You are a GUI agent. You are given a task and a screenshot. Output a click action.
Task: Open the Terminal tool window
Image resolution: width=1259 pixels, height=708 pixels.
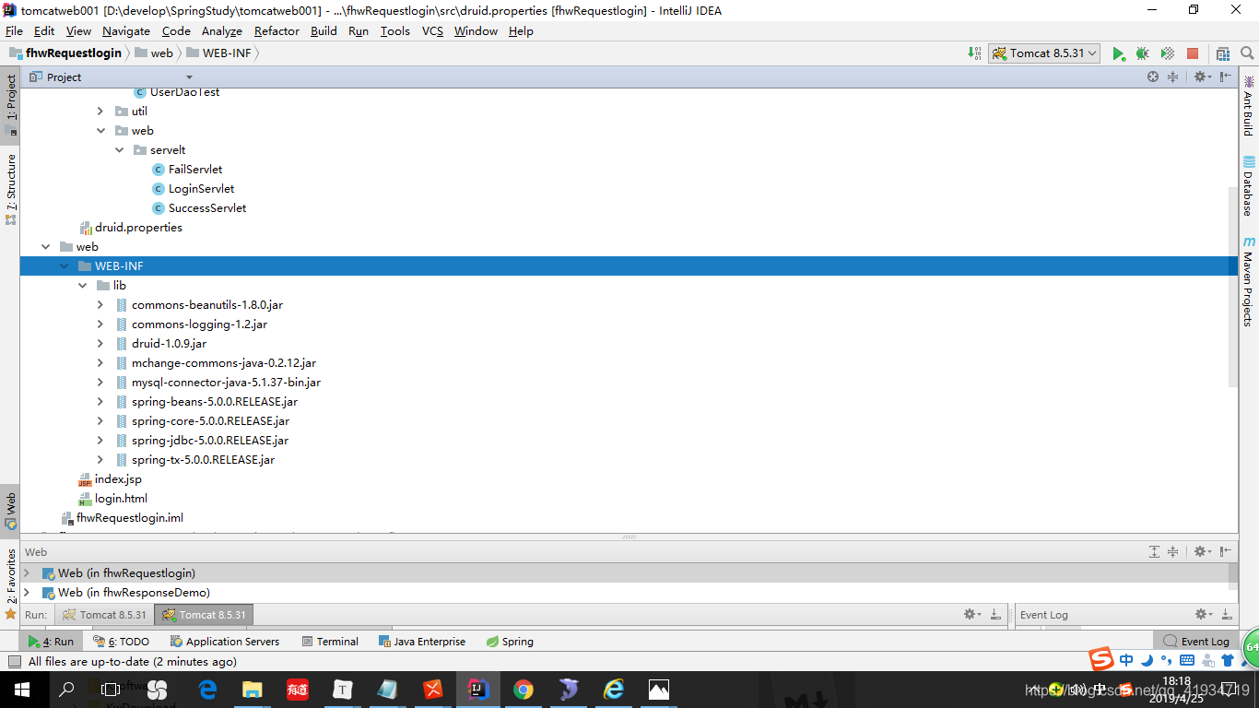[330, 642]
